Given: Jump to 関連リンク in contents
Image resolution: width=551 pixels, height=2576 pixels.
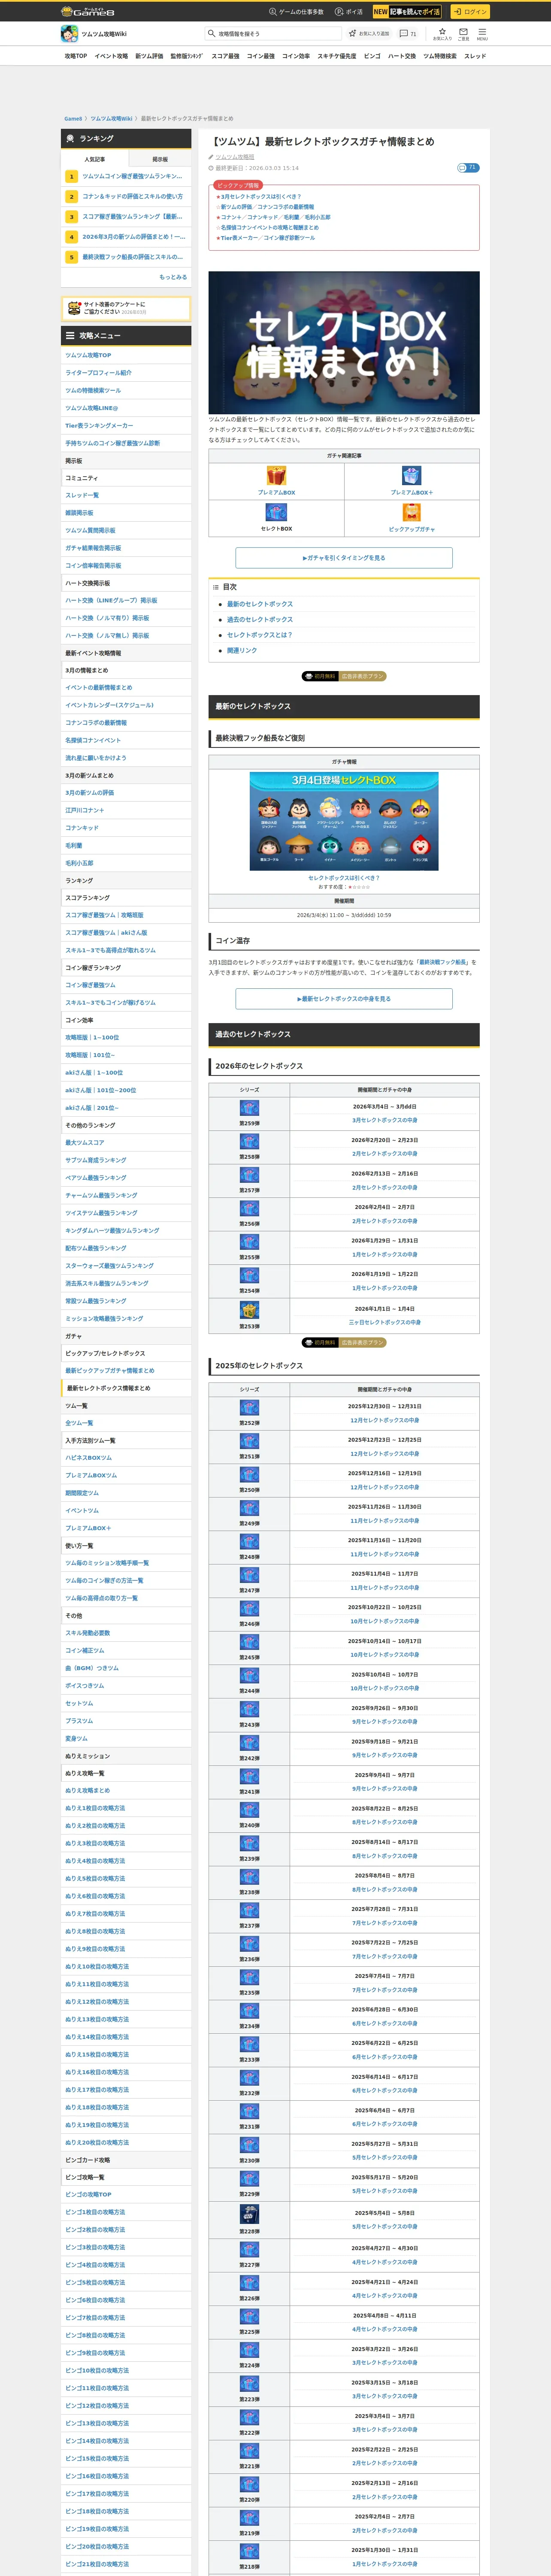Looking at the screenshot, I should (x=242, y=650).
